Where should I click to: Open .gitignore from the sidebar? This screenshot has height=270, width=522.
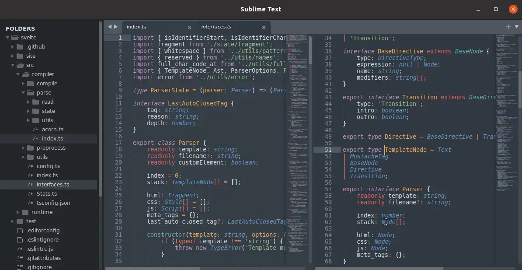pyautogui.click(x=39, y=267)
